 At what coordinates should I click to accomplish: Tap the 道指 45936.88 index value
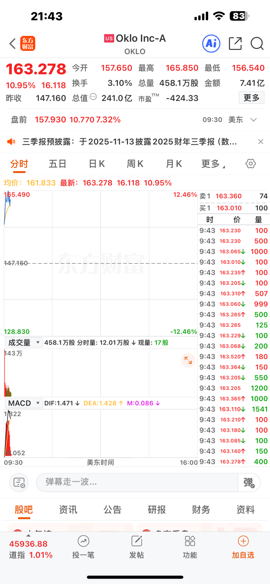[x=28, y=544]
